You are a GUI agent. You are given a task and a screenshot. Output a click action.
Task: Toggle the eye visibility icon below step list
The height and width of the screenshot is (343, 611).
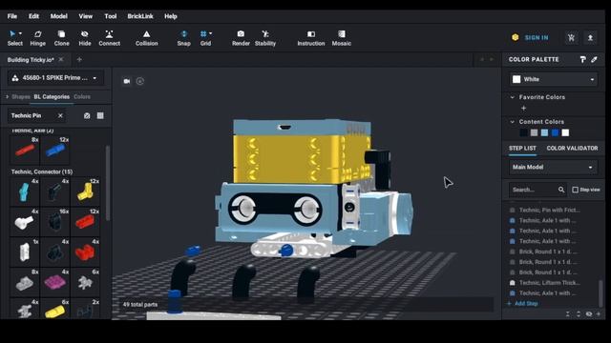pos(589,313)
